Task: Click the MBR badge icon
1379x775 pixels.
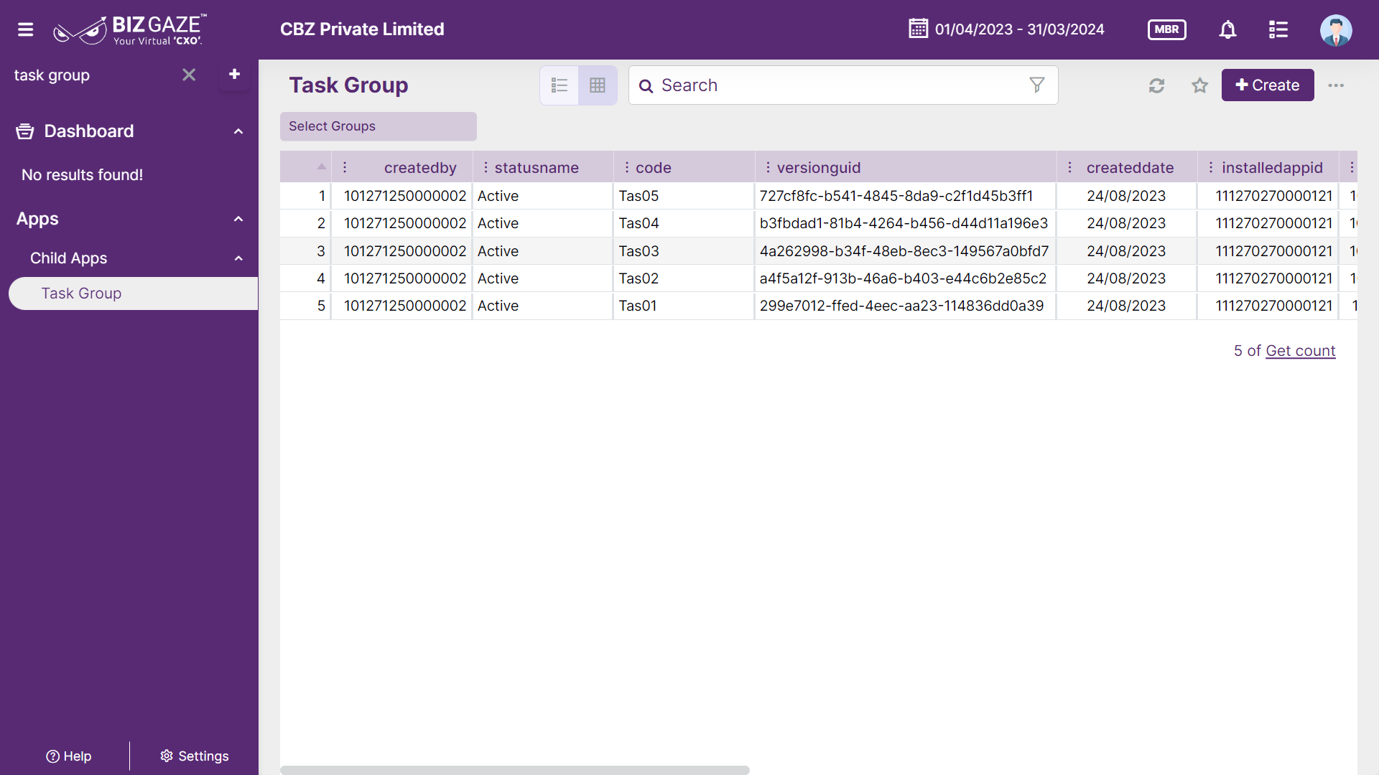Action: [x=1167, y=29]
